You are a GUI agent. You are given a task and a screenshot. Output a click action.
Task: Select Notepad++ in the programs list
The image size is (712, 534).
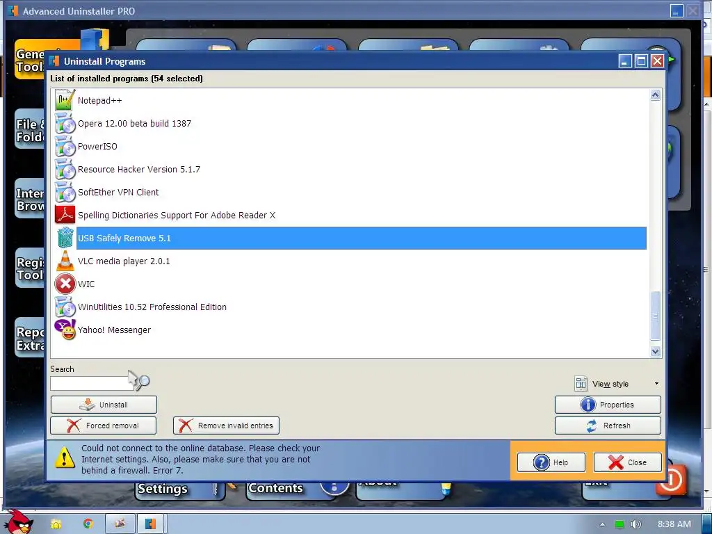[100, 100]
